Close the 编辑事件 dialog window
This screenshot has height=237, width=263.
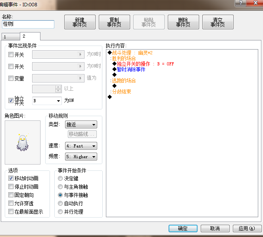point(255,3)
